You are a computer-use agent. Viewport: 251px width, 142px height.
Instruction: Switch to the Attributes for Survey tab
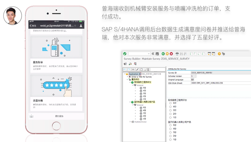click(x=177, y=69)
